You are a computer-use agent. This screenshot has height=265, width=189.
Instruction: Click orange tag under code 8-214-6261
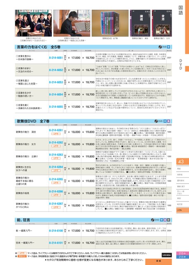click(x=56, y=134)
